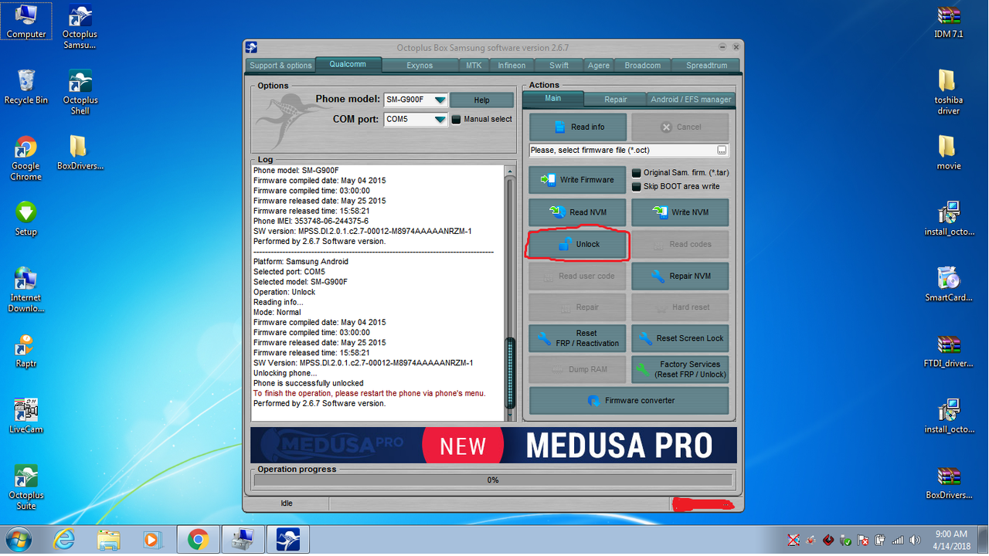Select the Setup desktop icon
Viewport: 989px width, 556px height.
(x=26, y=219)
